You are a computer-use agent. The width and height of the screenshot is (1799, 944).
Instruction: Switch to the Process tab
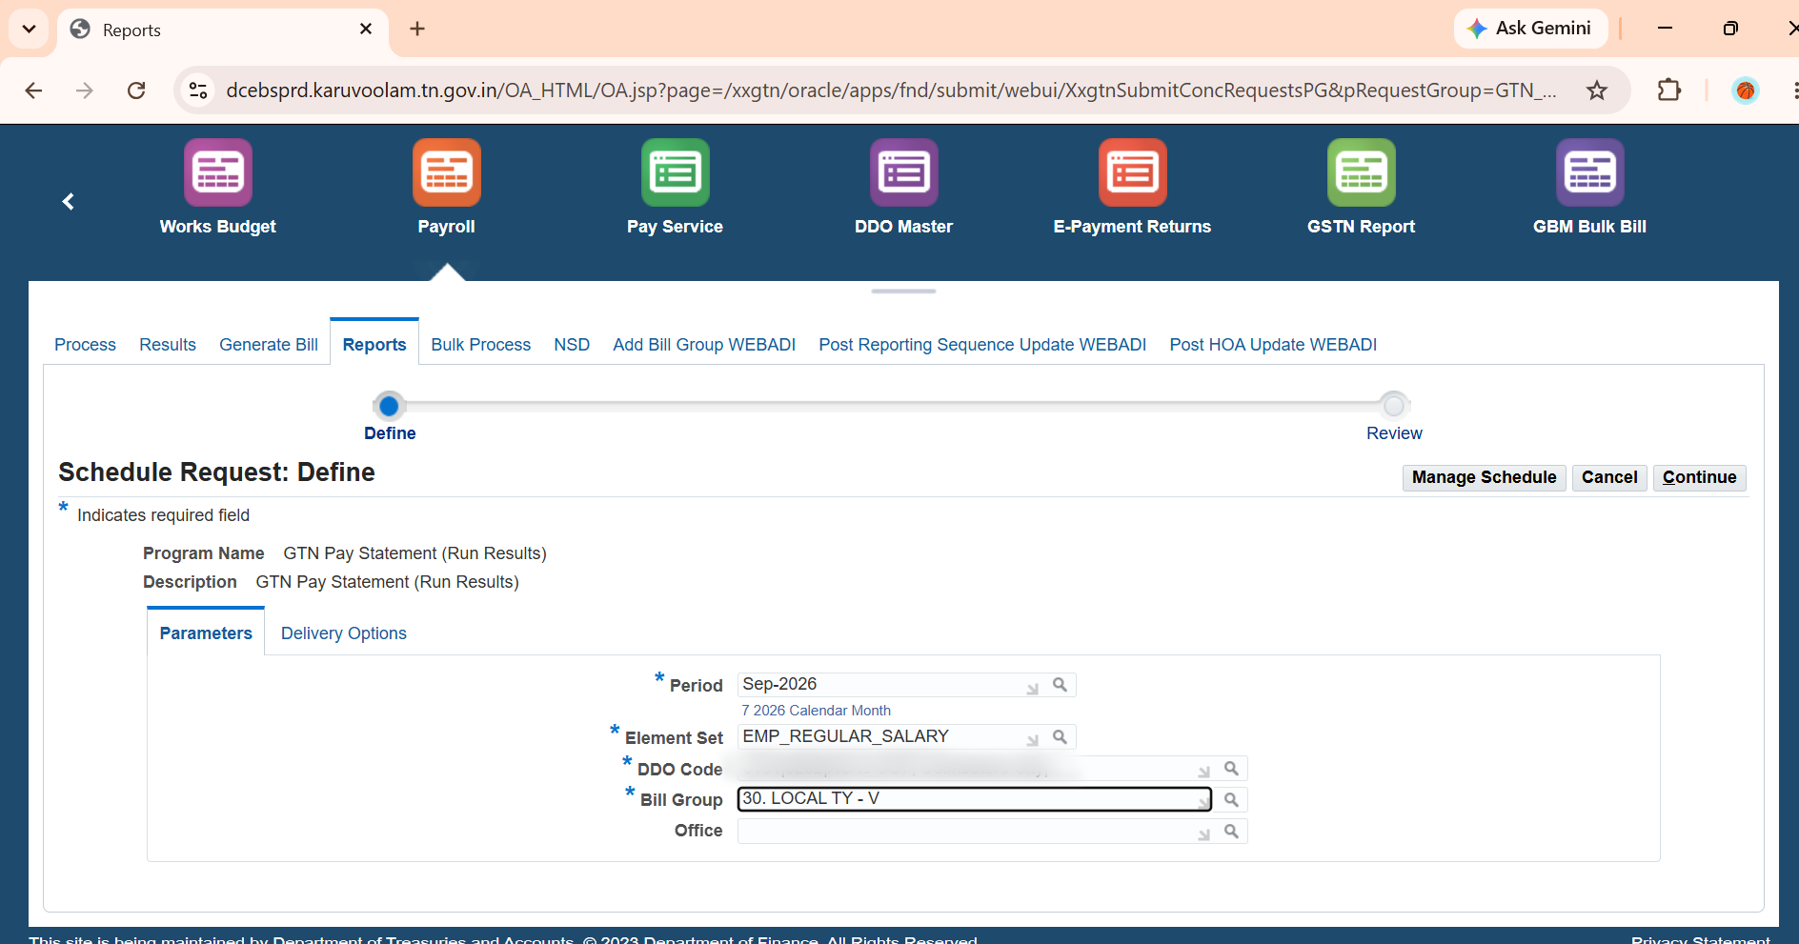coord(85,345)
